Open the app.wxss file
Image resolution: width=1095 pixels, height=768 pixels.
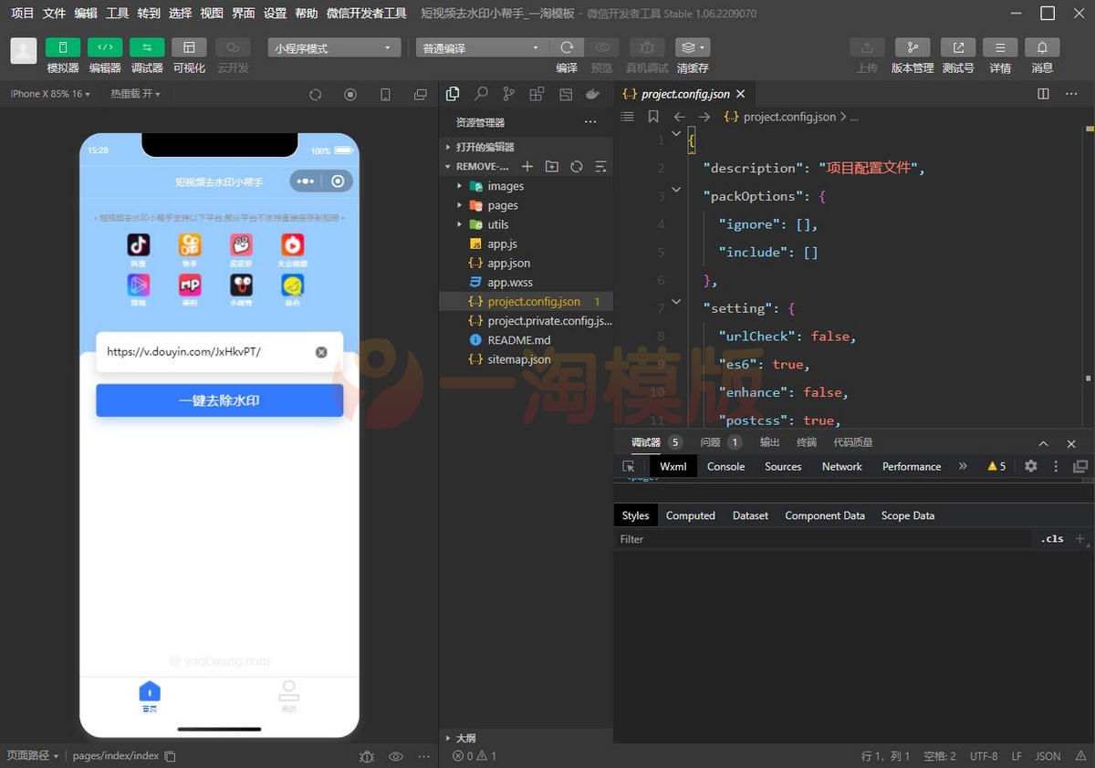[x=526, y=282]
